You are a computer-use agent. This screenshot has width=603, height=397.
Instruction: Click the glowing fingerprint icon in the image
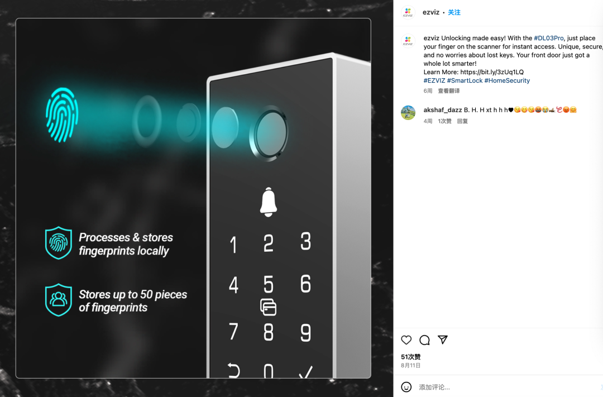[x=62, y=115]
